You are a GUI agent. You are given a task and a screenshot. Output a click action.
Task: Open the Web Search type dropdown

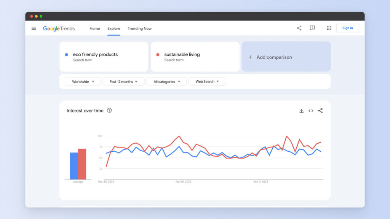[207, 82]
